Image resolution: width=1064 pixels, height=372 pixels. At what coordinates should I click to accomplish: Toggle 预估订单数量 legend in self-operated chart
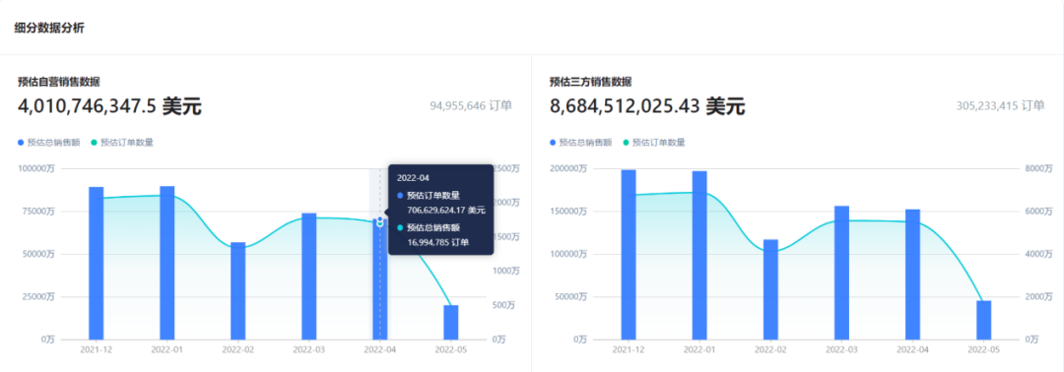tap(122, 143)
